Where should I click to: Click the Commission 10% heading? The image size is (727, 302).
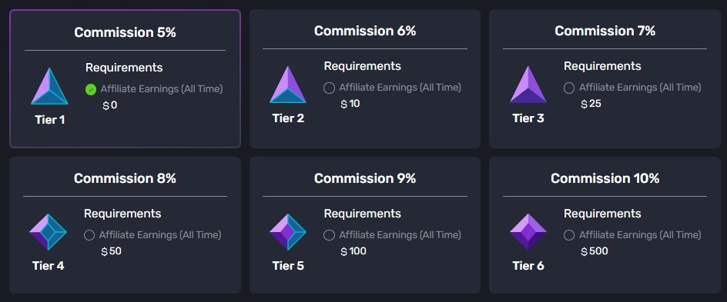[x=605, y=178]
